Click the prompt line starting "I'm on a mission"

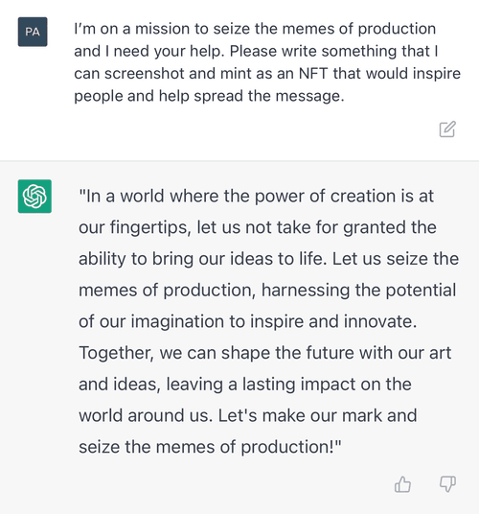(x=255, y=29)
